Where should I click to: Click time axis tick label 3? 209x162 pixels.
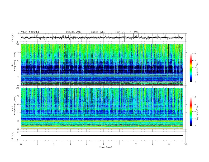coord(70,144)
